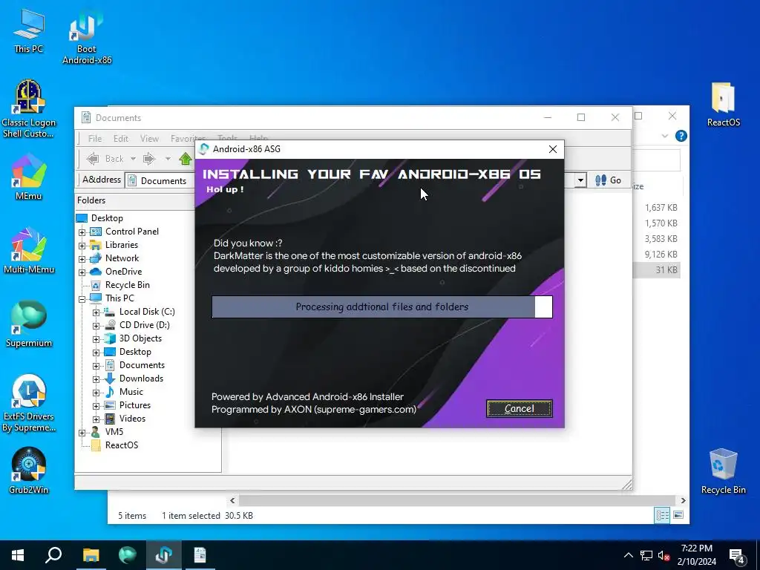This screenshot has width=760, height=570.
Task: Select Pictures folder in tree
Action: point(135,405)
